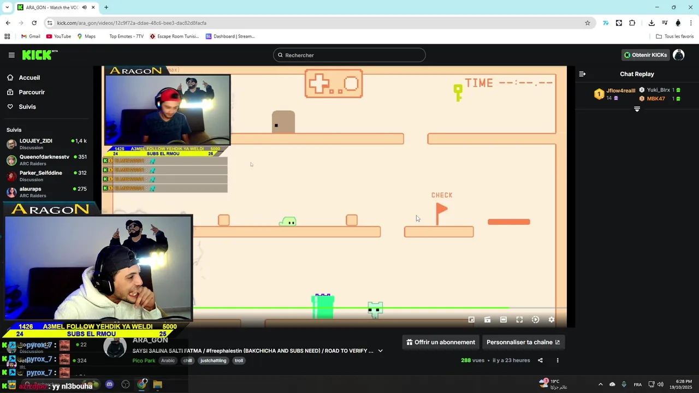Expand the chat leaderboard arrow
699x393 pixels.
[x=637, y=109]
